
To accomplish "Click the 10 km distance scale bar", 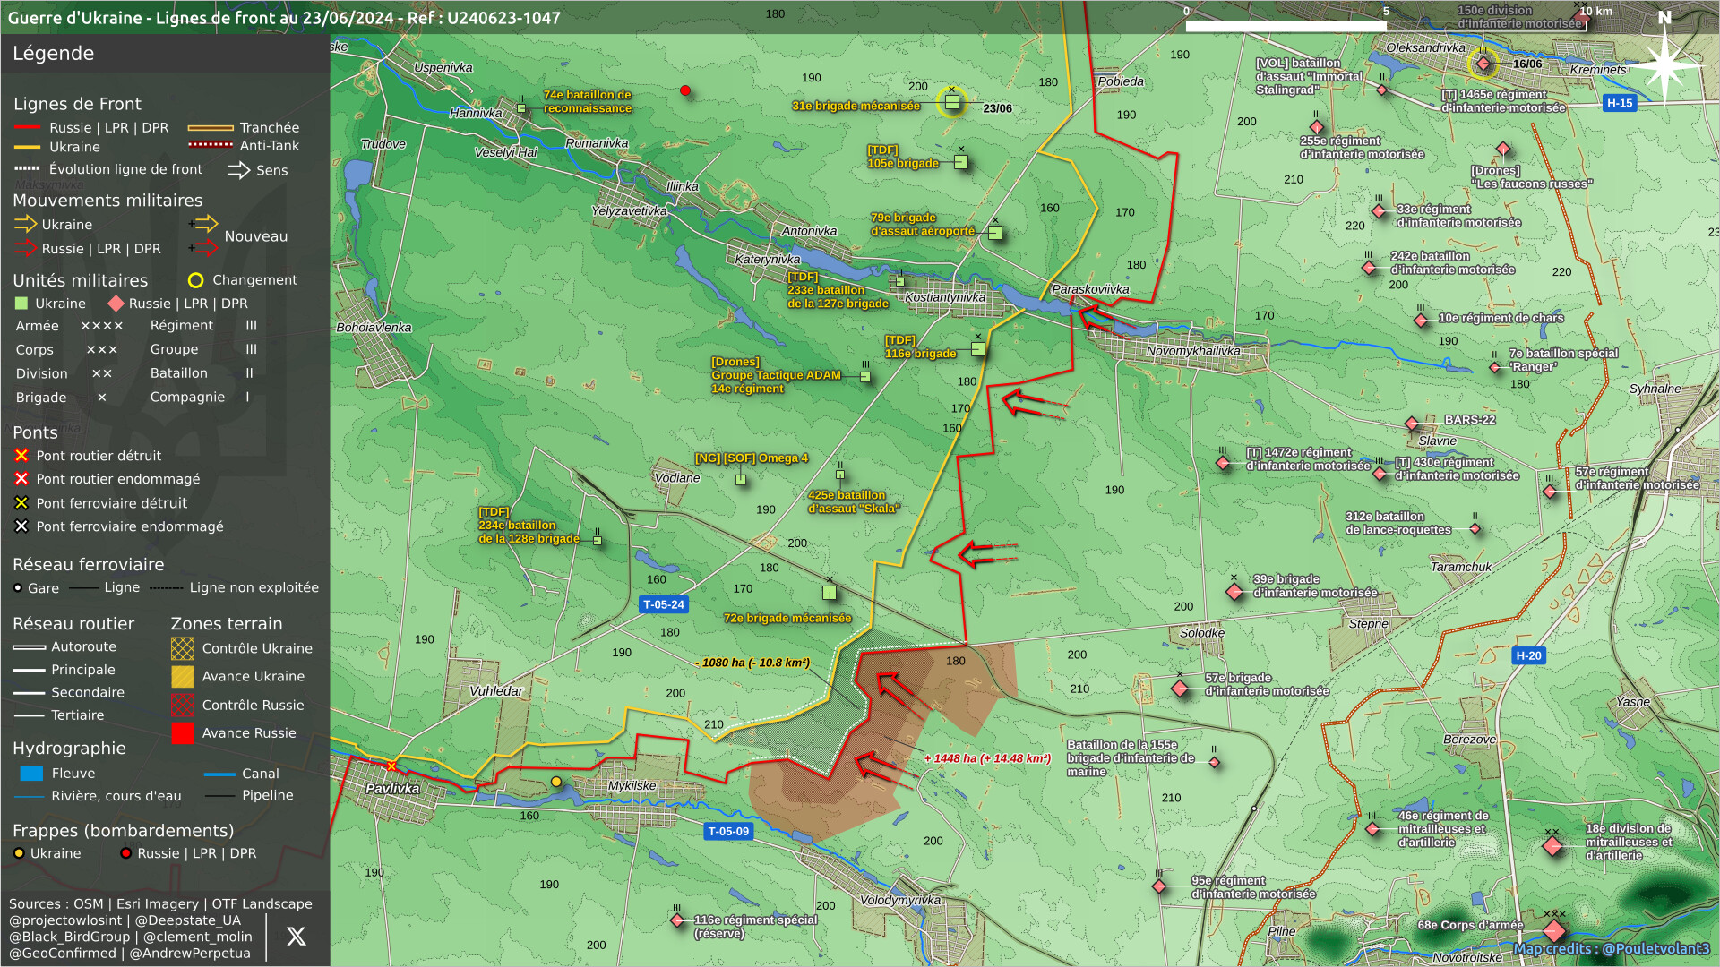I will point(1385,26).
